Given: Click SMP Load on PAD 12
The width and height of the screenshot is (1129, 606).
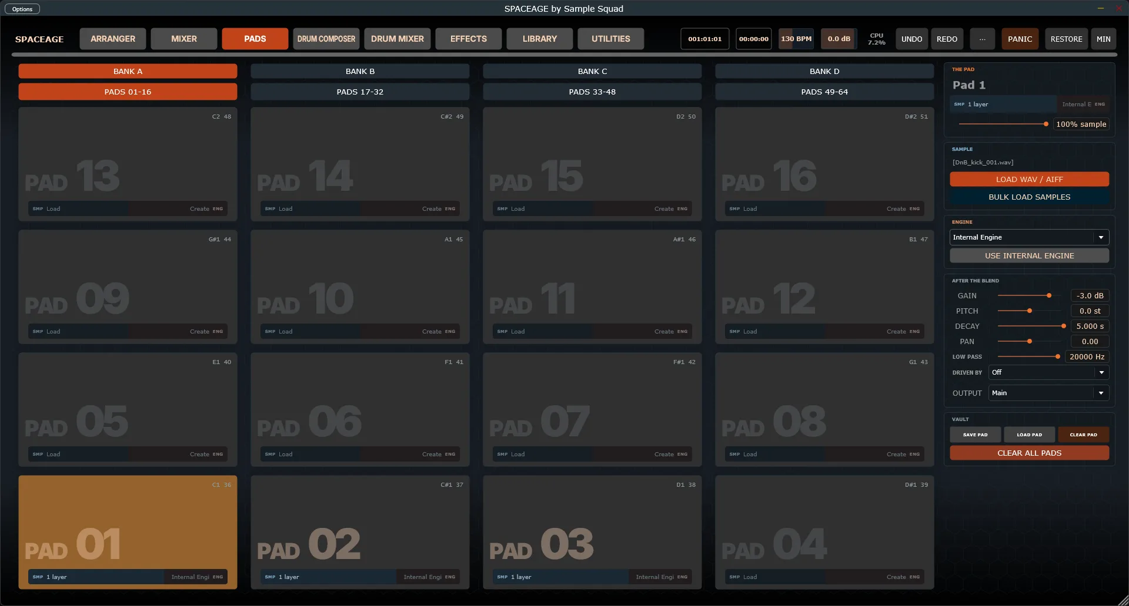Looking at the screenshot, I should [775, 331].
